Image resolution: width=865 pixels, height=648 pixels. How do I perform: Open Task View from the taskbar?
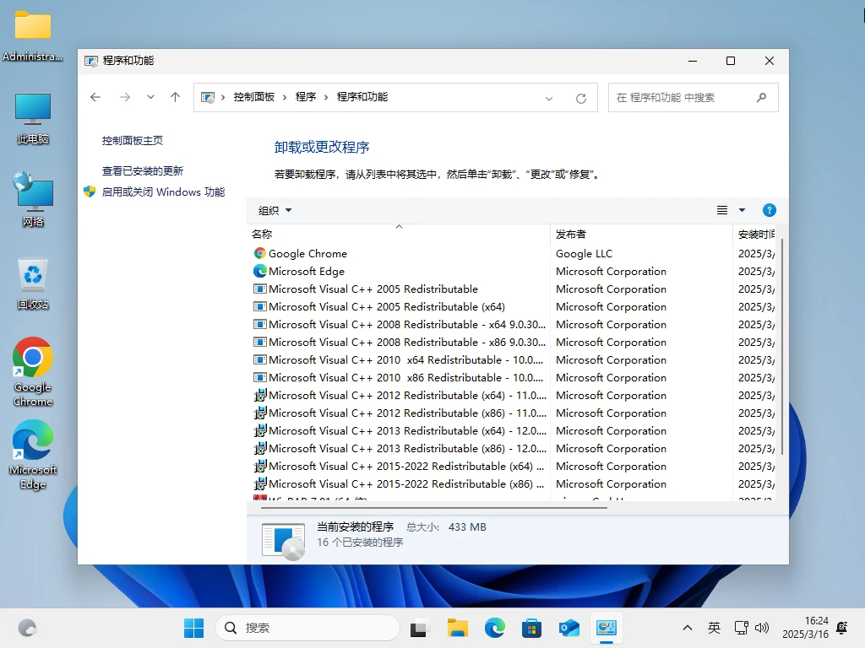421,628
